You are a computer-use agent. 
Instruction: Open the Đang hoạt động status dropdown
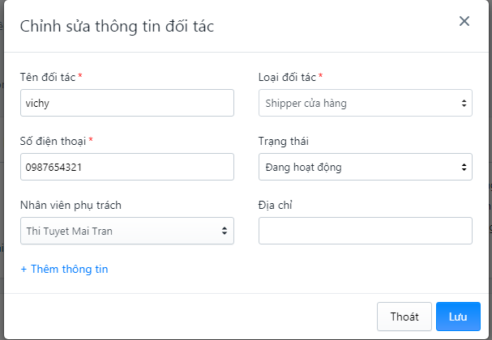pos(366,167)
